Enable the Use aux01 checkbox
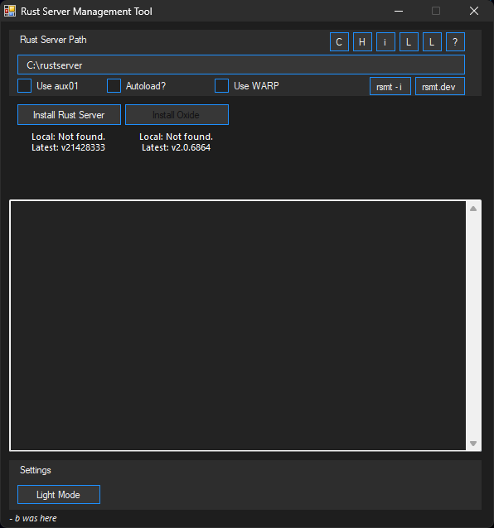The height and width of the screenshot is (528, 494). coord(25,86)
